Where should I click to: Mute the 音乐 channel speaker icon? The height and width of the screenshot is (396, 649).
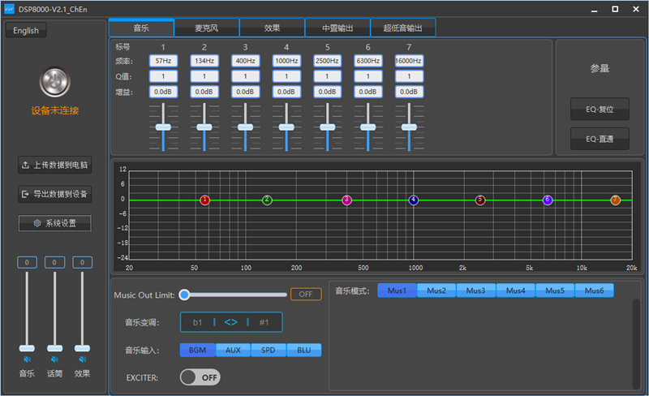click(x=27, y=359)
